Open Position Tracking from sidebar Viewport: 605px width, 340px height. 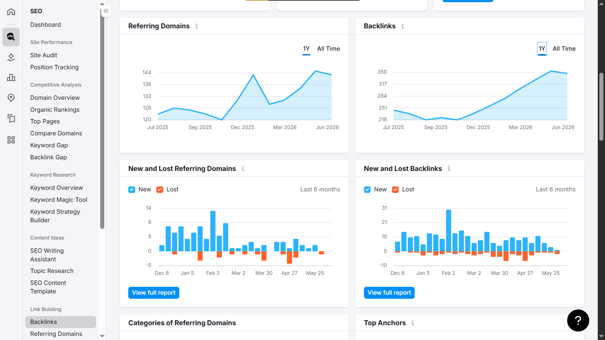(x=54, y=67)
